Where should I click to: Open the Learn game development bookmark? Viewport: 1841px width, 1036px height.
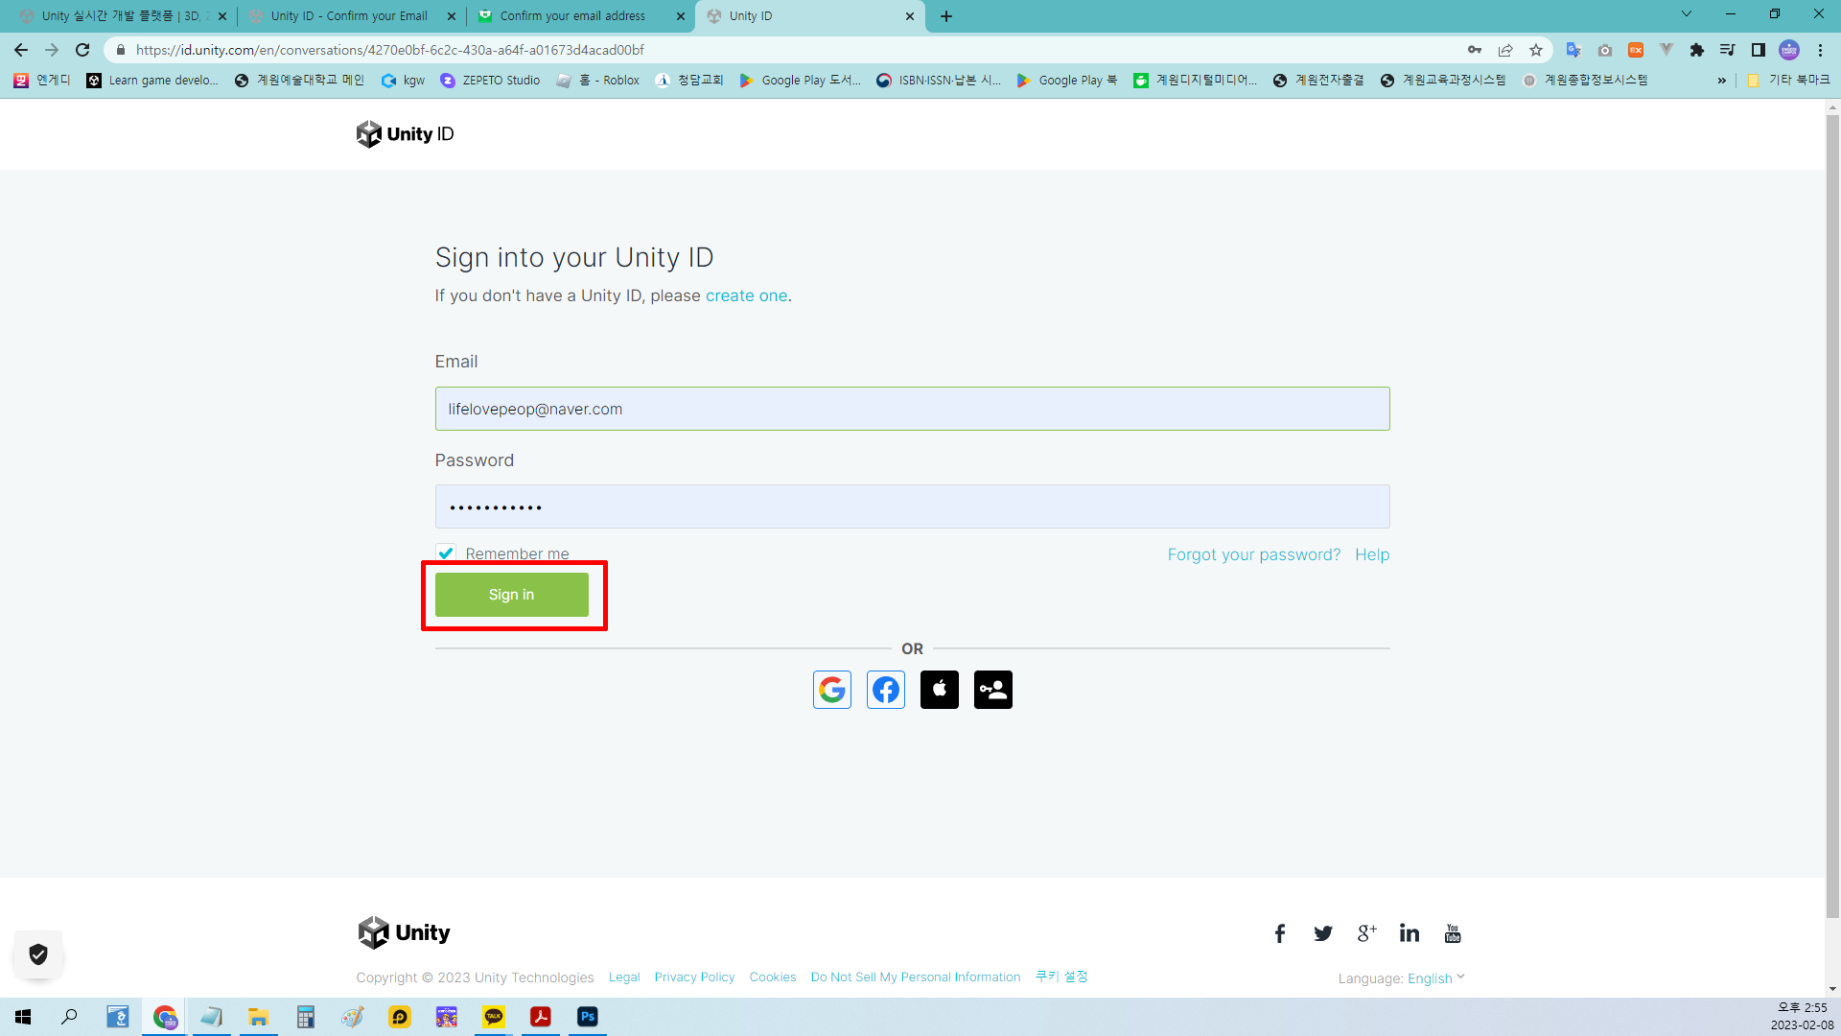[x=152, y=81]
